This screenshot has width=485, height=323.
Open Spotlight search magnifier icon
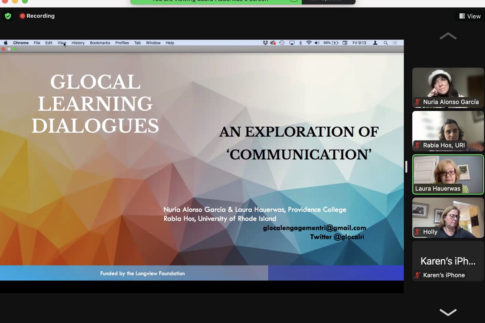coord(386,43)
